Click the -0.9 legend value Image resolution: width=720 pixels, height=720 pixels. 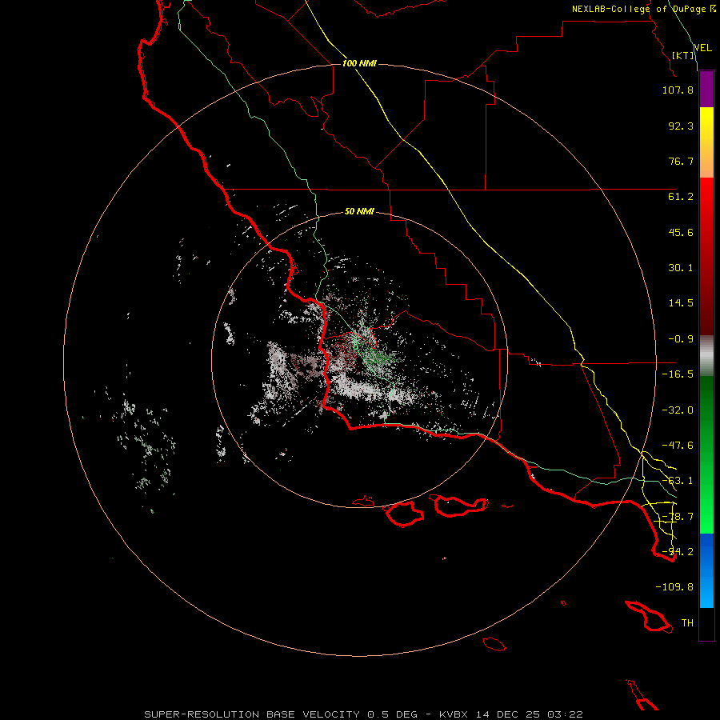pyautogui.click(x=681, y=339)
